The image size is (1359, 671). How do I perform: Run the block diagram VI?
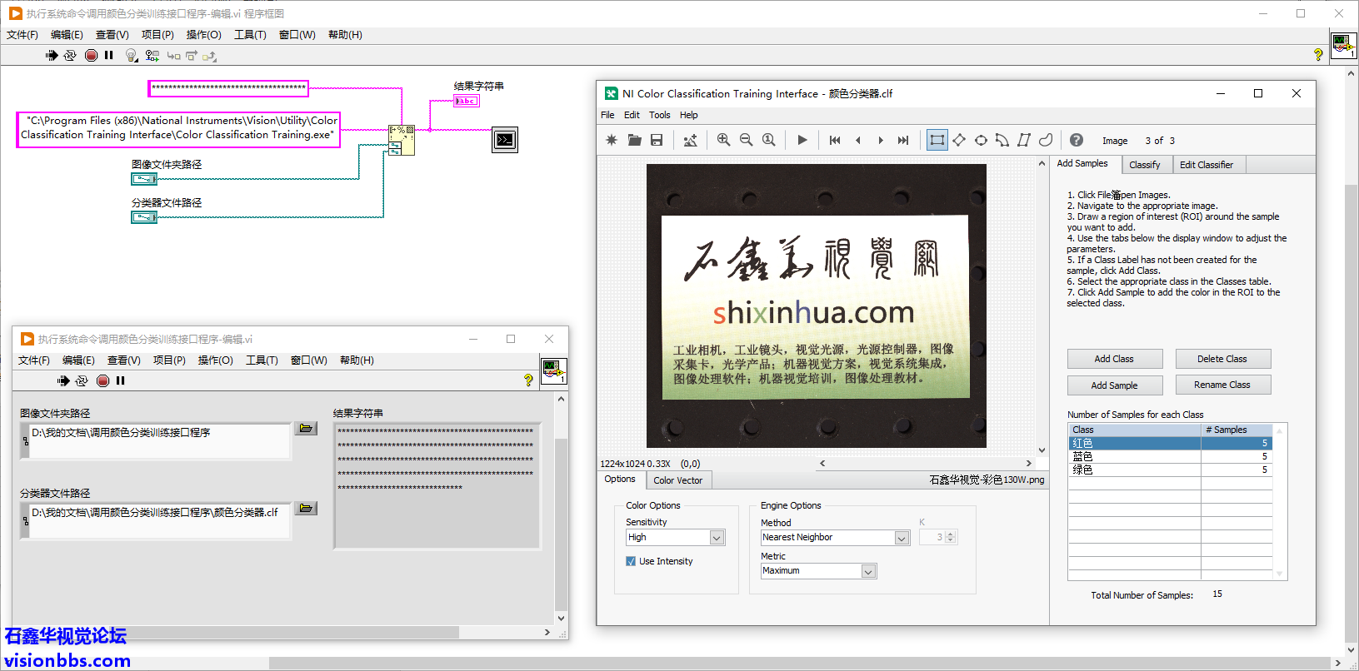point(52,55)
